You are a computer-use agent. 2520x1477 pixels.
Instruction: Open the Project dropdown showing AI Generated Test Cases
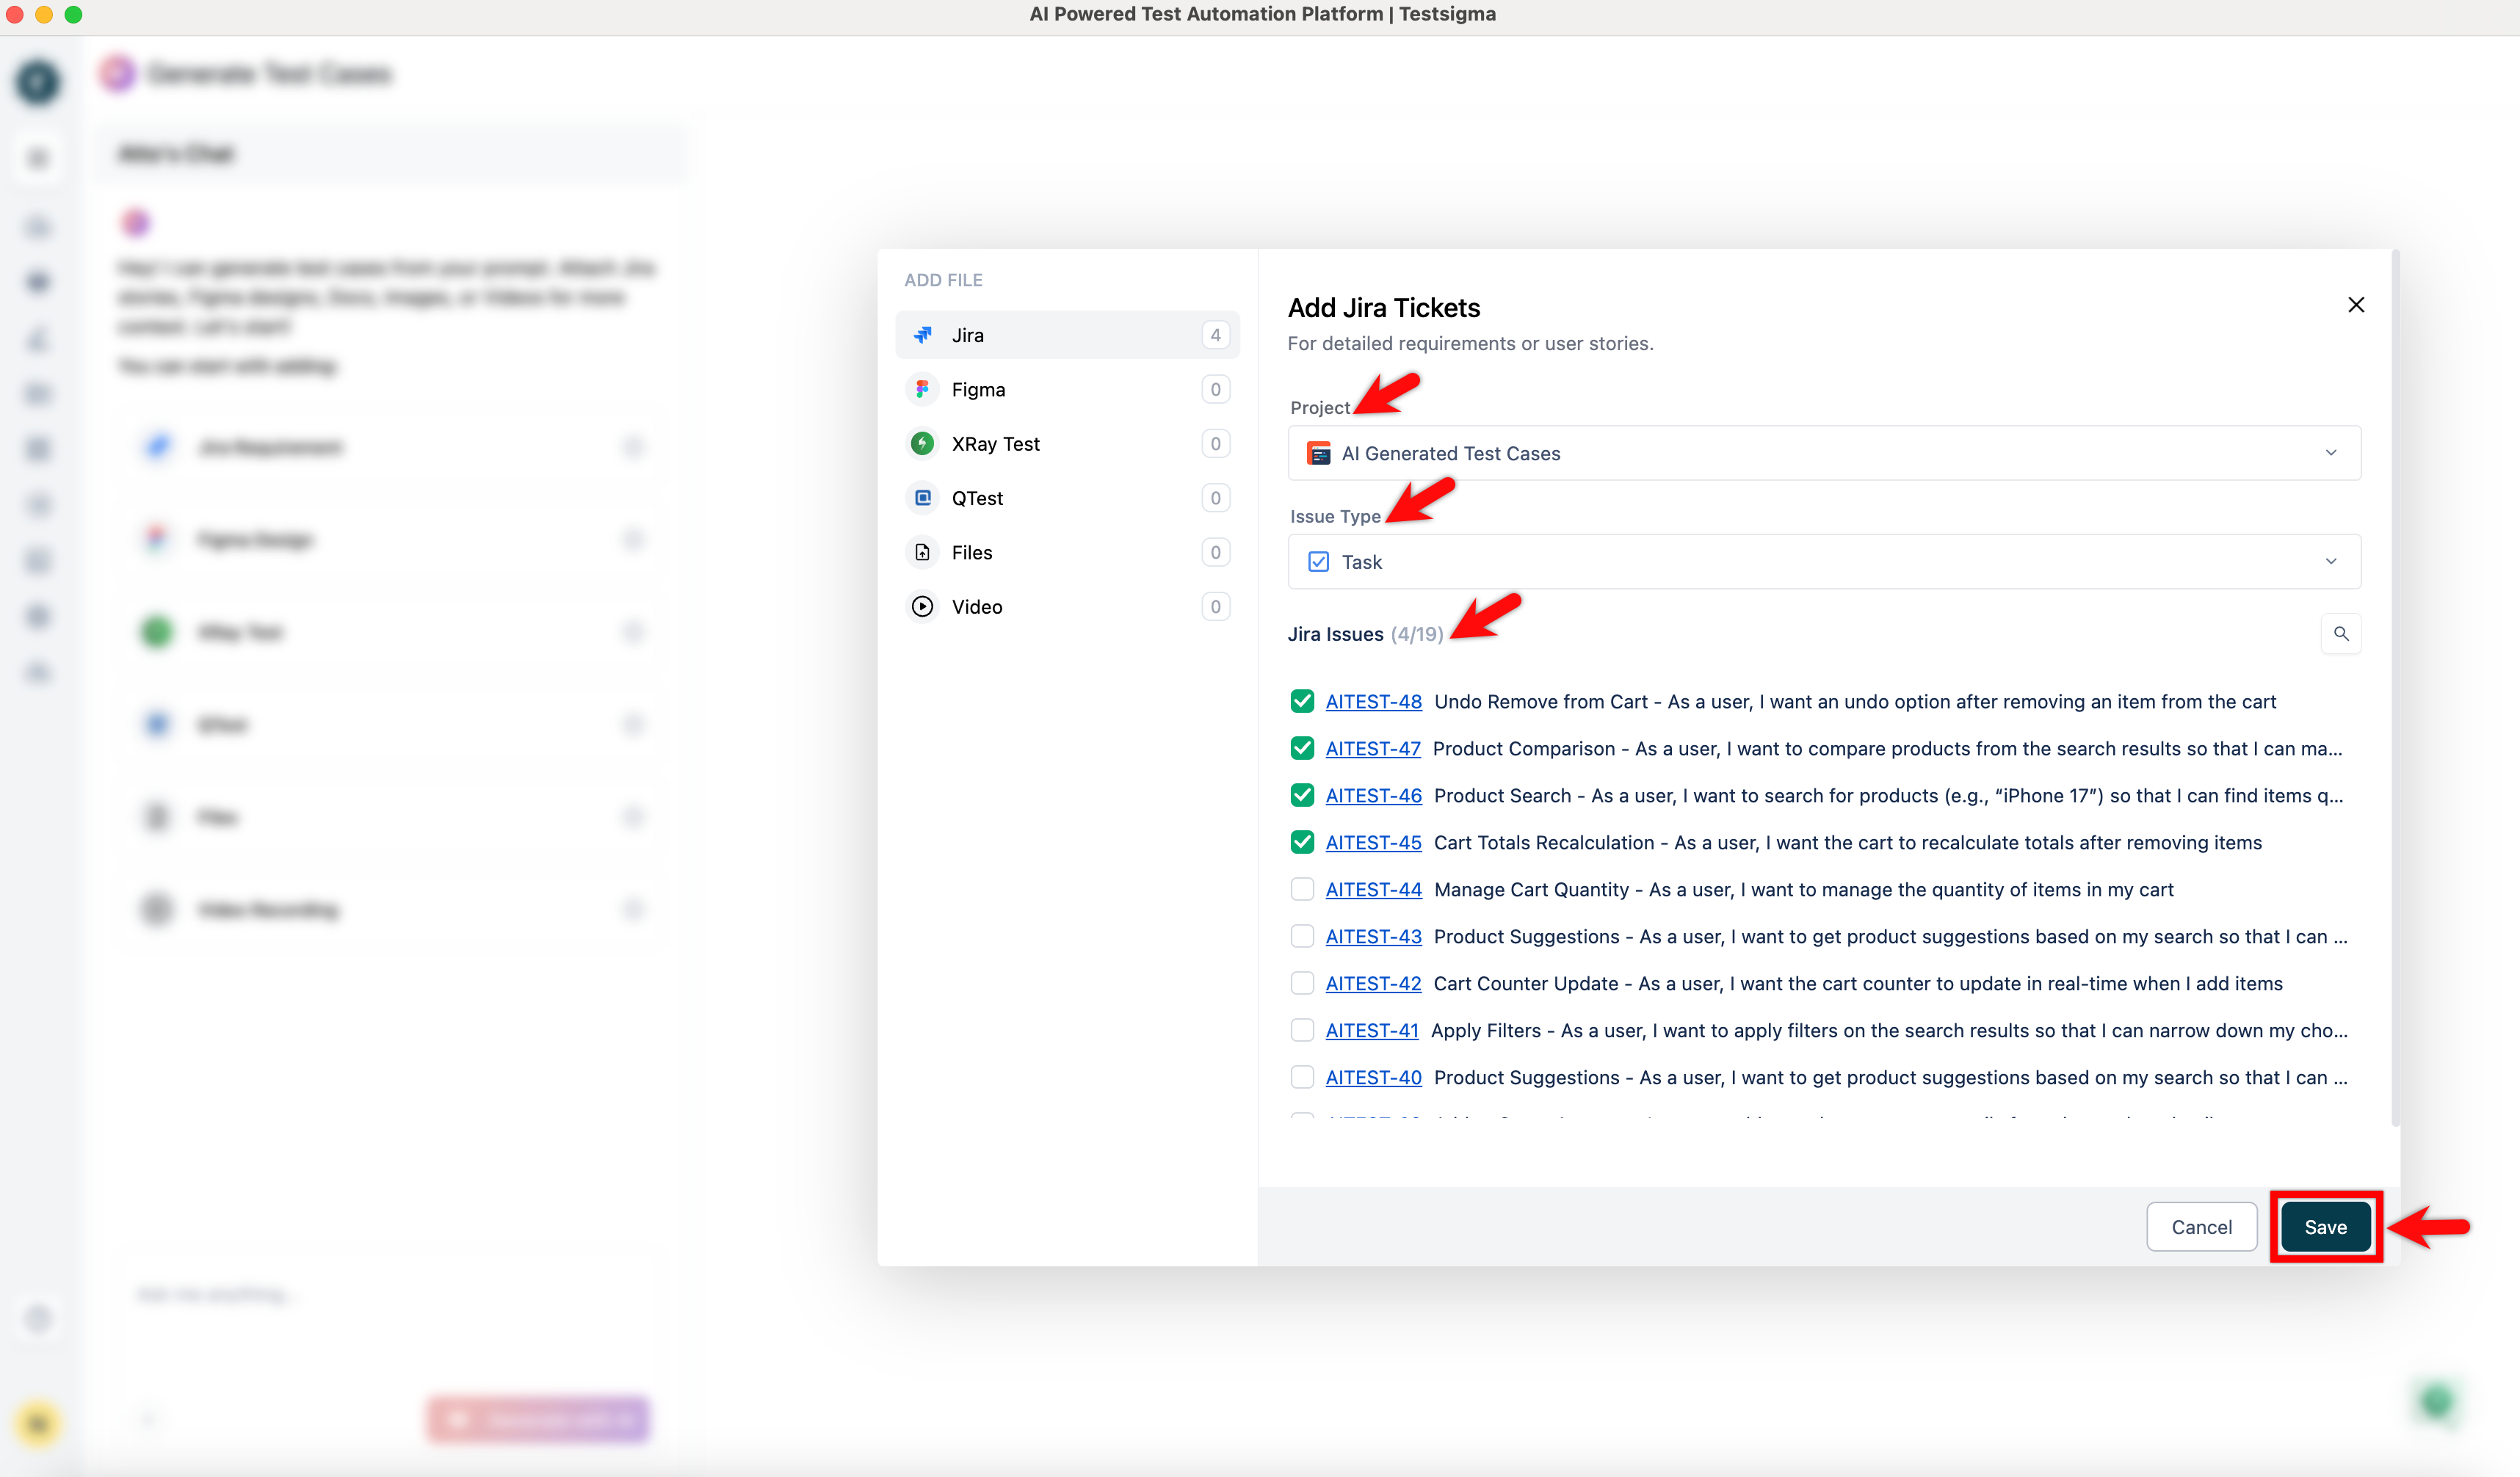(x=1822, y=453)
